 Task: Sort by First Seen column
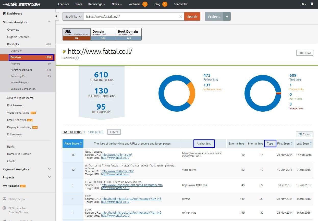285,144
